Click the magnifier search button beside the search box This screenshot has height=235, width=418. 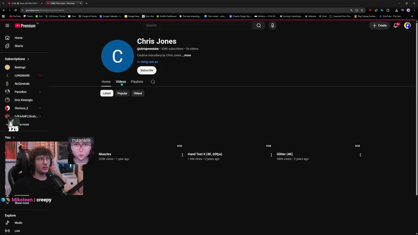point(259,25)
